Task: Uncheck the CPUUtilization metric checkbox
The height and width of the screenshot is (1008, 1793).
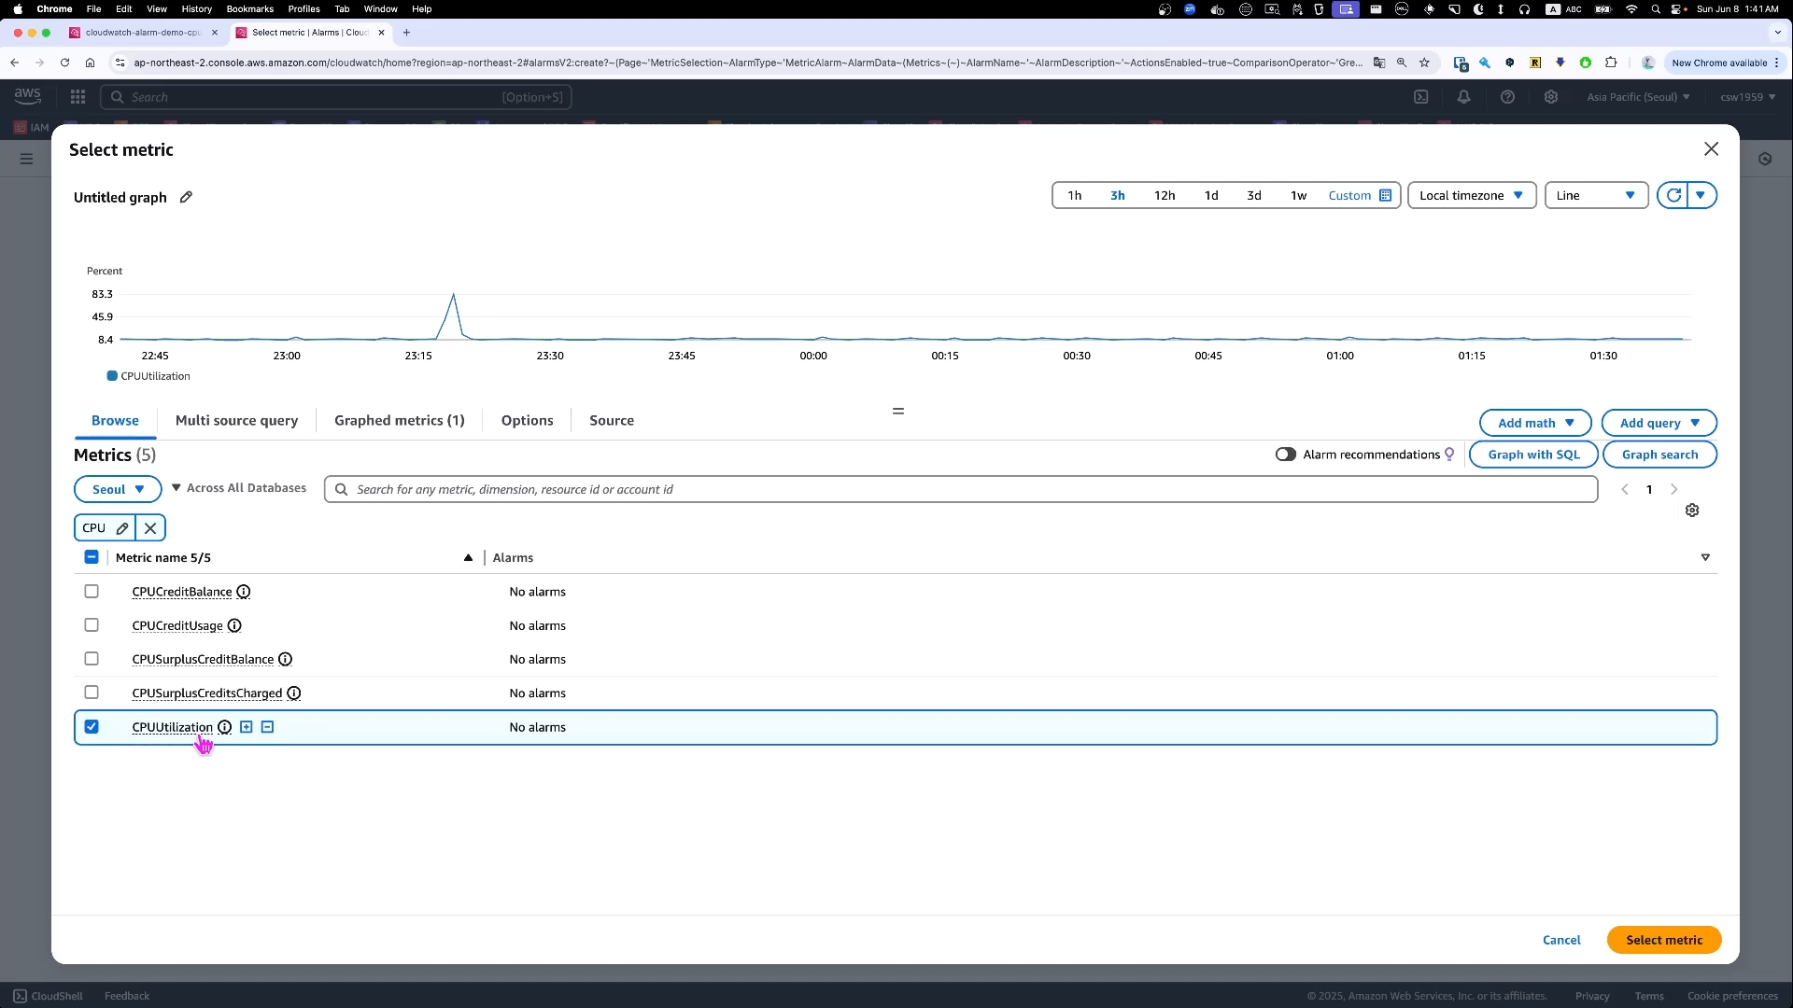Action: pos(92,727)
